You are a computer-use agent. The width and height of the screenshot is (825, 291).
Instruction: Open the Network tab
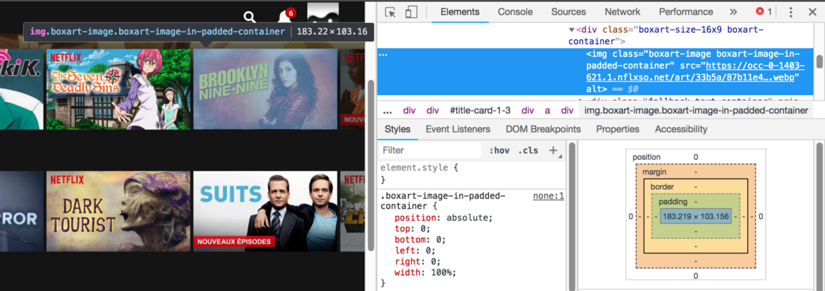click(622, 12)
